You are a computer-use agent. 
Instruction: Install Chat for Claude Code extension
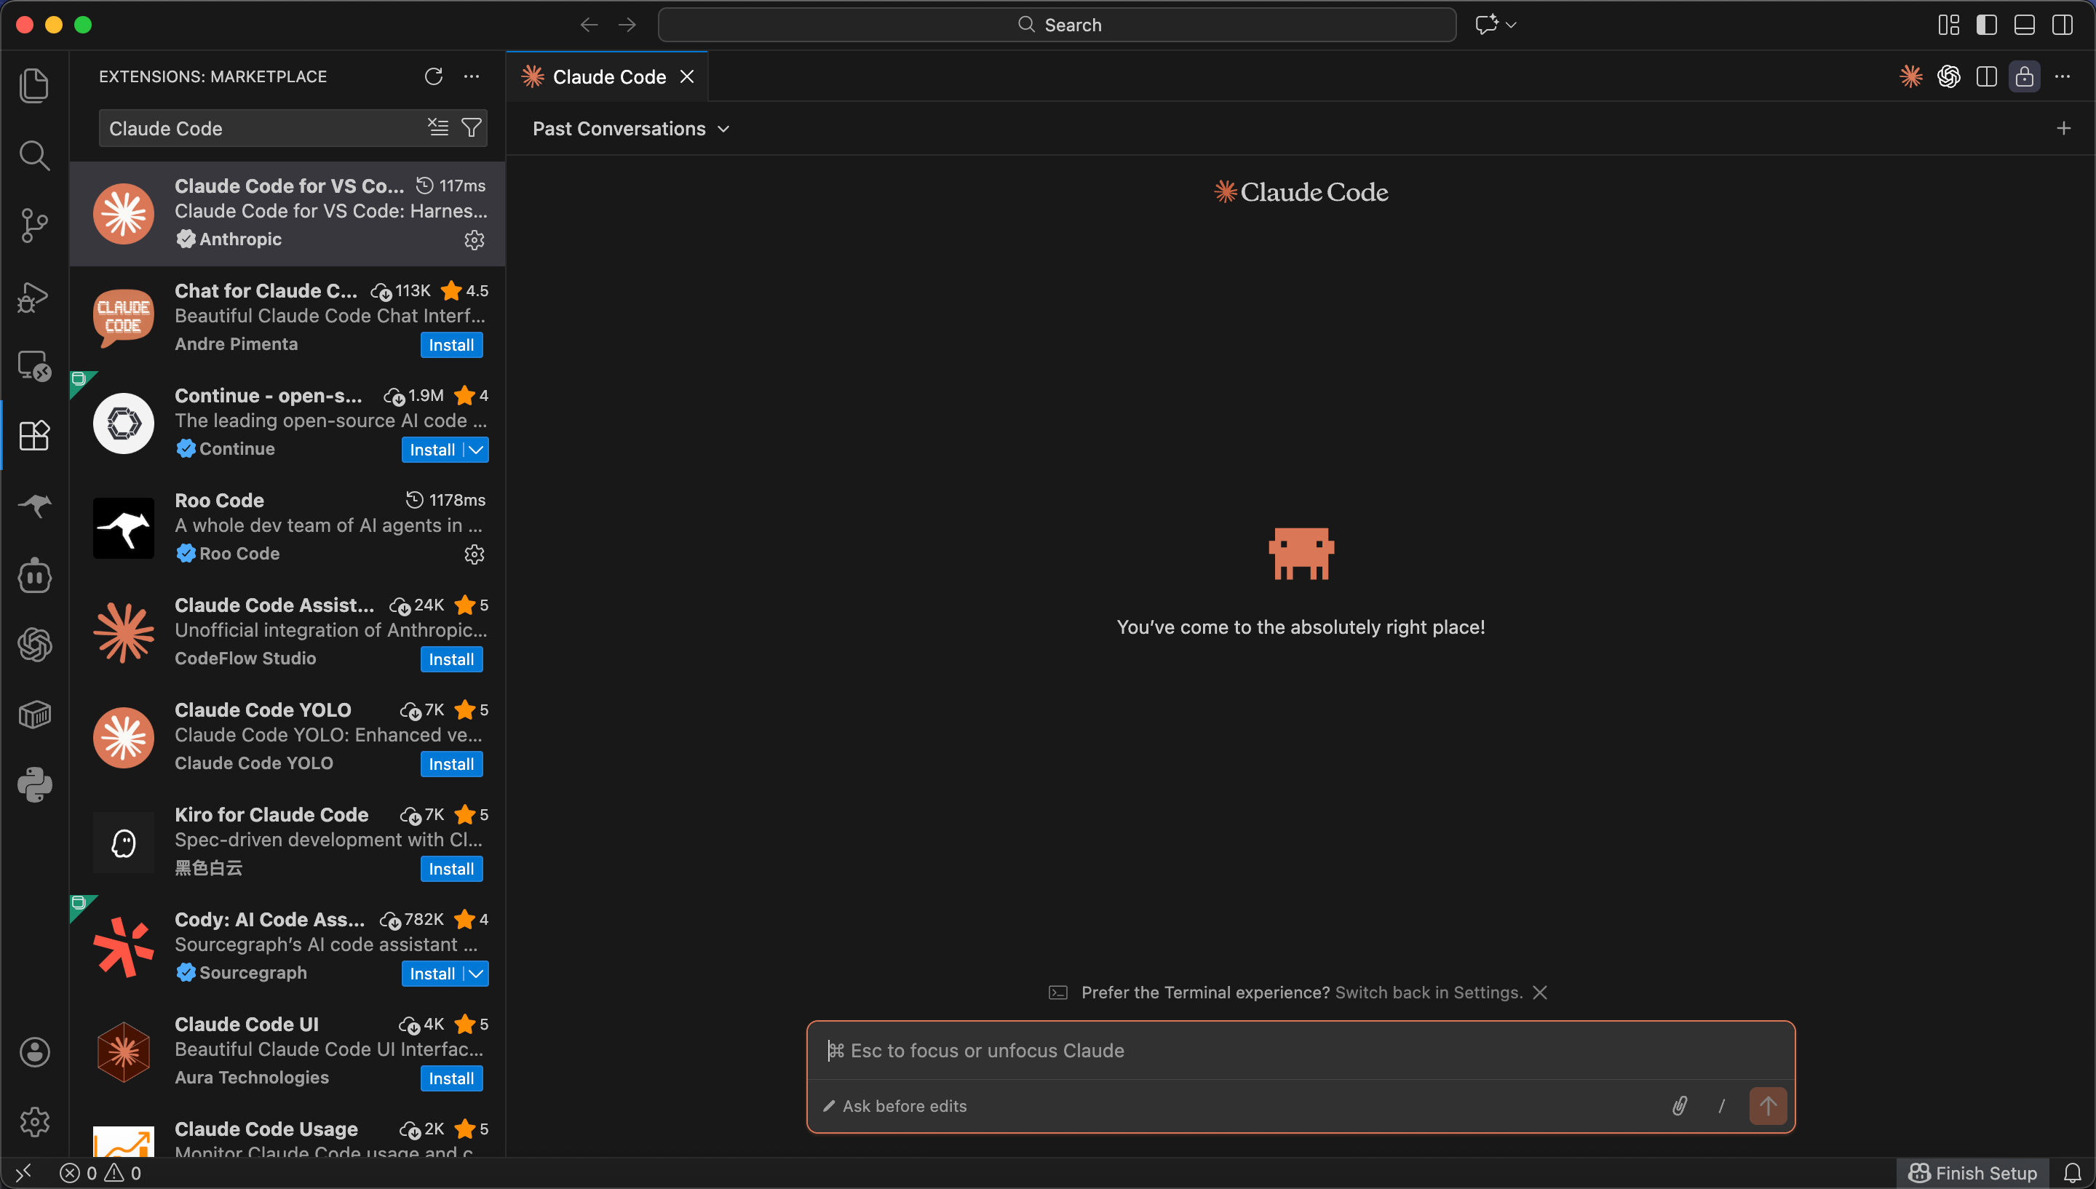pos(451,345)
